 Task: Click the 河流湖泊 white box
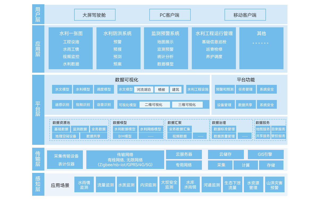pyautogui.click(x=144, y=89)
